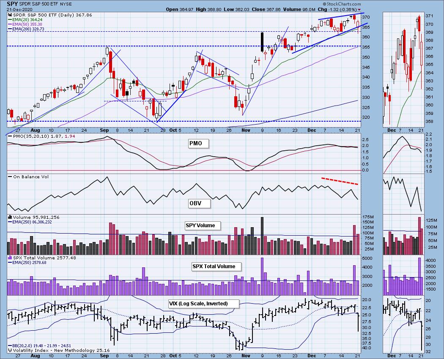Image resolution: width=444 pixels, height=359 pixels.
Task: Click the Chg -1.32 (-0.36%) value
Action: (337, 9)
